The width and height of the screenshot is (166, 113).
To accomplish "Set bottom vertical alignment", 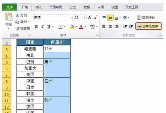I will pos(116,18).
